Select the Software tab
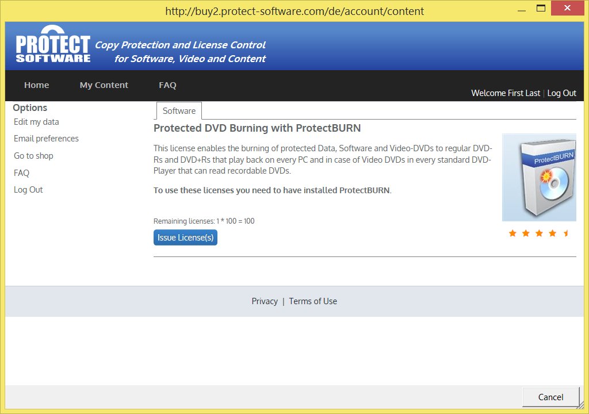The width and height of the screenshot is (589, 414). click(x=179, y=111)
